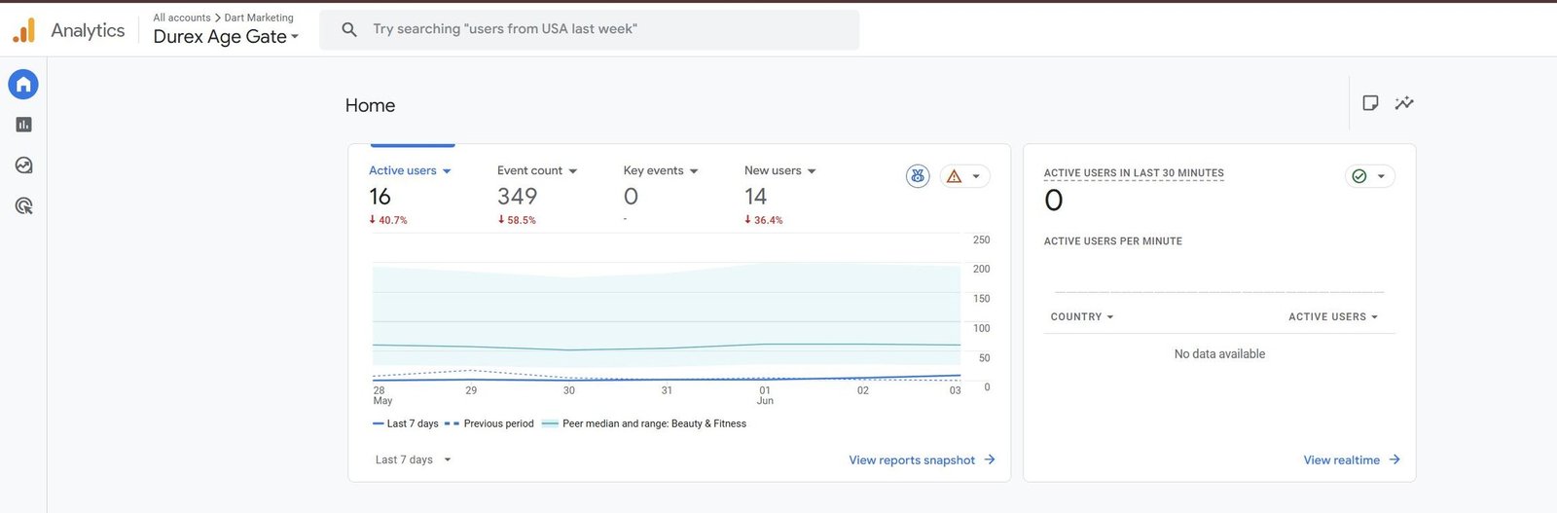Click the 36.4% decrease indicator
The image size is (1557, 513).
click(x=764, y=220)
